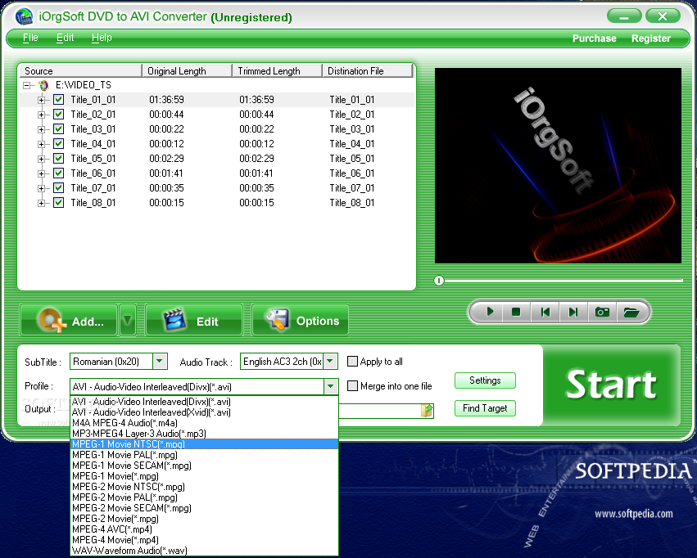The image size is (697, 558).
Task: Click the Settings button
Action: tap(485, 380)
